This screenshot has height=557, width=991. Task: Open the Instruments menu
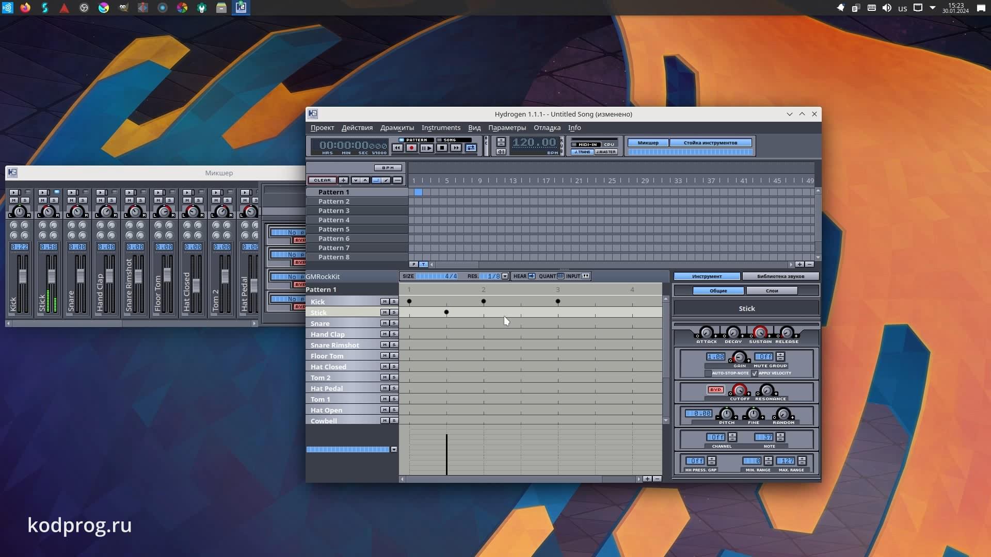441,128
